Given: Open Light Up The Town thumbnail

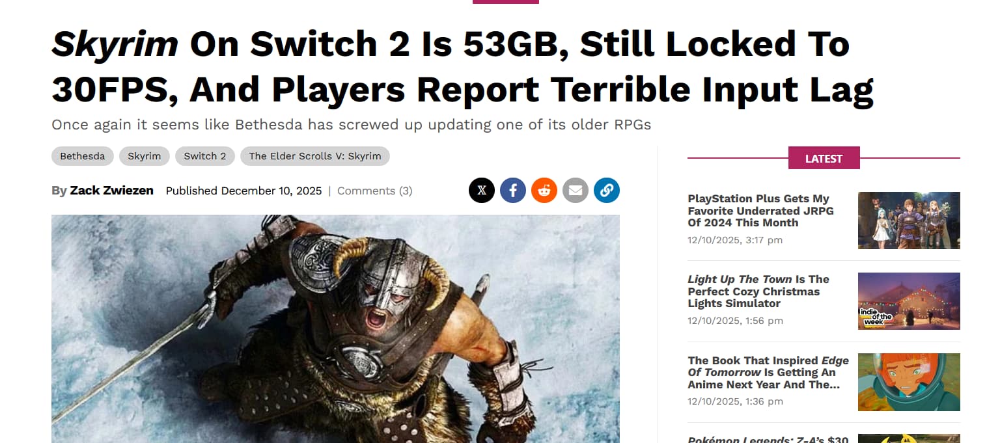Looking at the screenshot, I should (909, 301).
